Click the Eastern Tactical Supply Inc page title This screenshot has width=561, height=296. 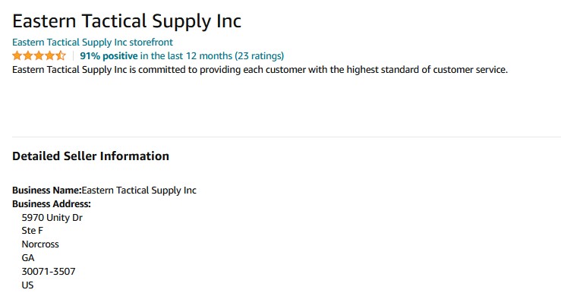pyautogui.click(x=127, y=21)
